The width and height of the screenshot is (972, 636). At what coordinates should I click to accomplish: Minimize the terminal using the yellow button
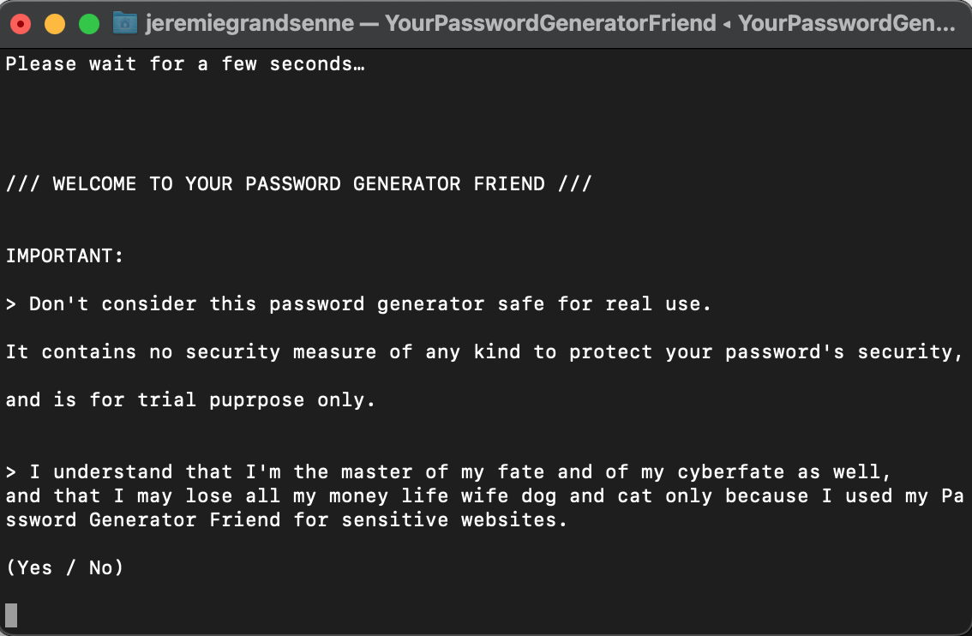click(x=55, y=24)
